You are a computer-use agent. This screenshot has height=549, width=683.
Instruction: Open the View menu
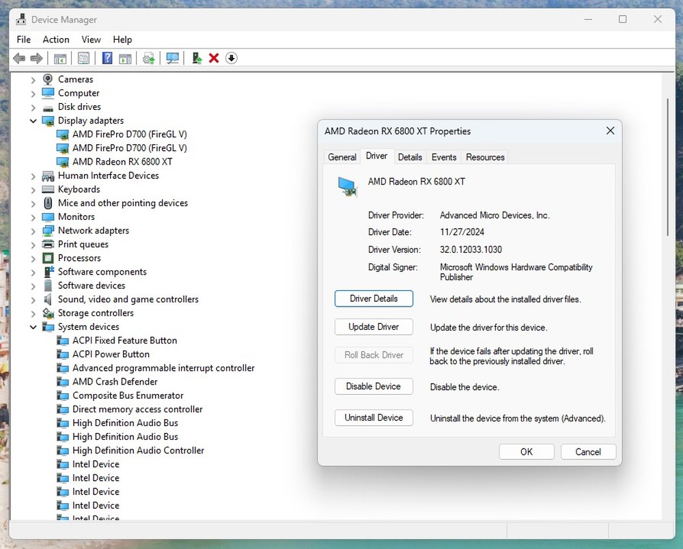click(x=91, y=40)
